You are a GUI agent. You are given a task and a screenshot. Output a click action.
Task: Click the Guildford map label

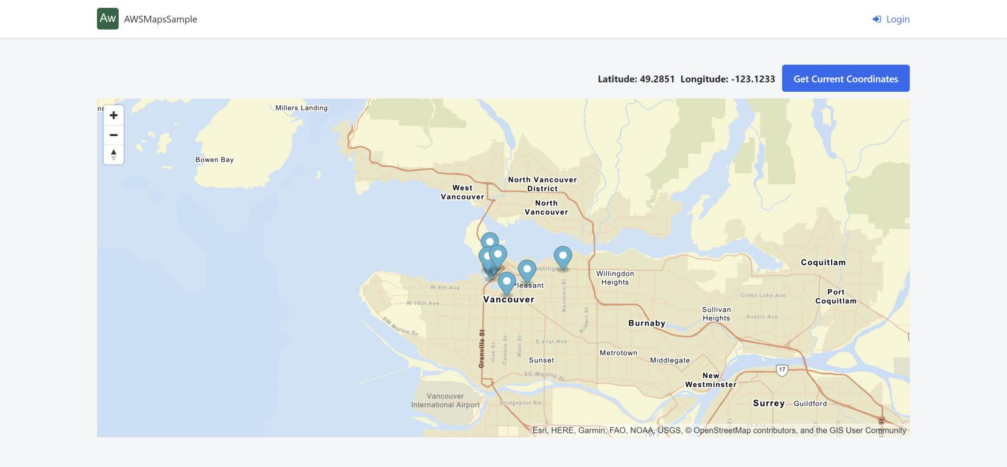(810, 404)
